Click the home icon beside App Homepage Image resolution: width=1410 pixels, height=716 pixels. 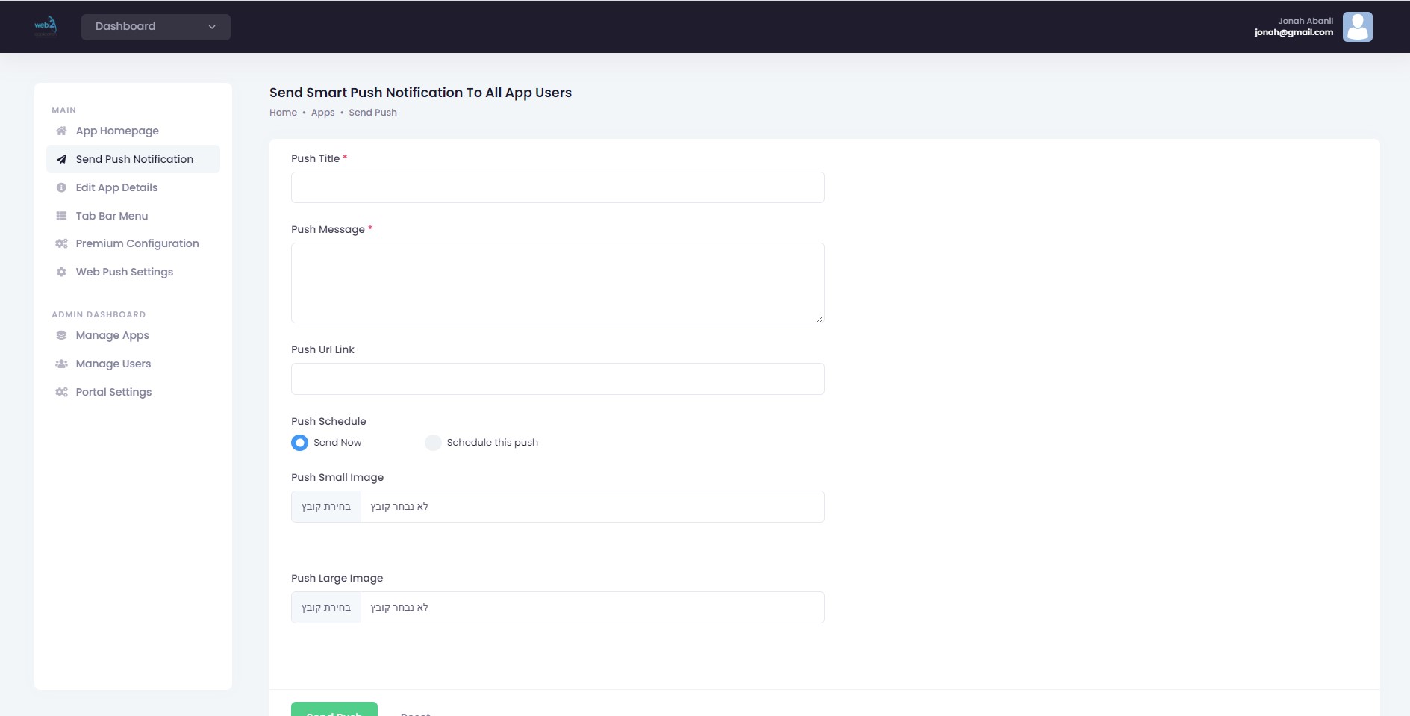pos(61,131)
